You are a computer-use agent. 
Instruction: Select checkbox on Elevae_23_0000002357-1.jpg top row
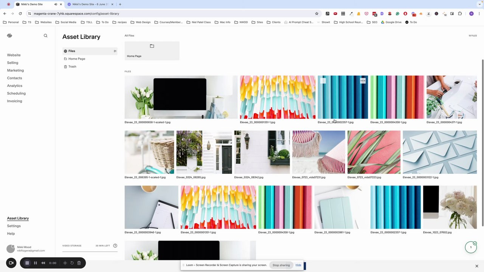click(x=323, y=81)
